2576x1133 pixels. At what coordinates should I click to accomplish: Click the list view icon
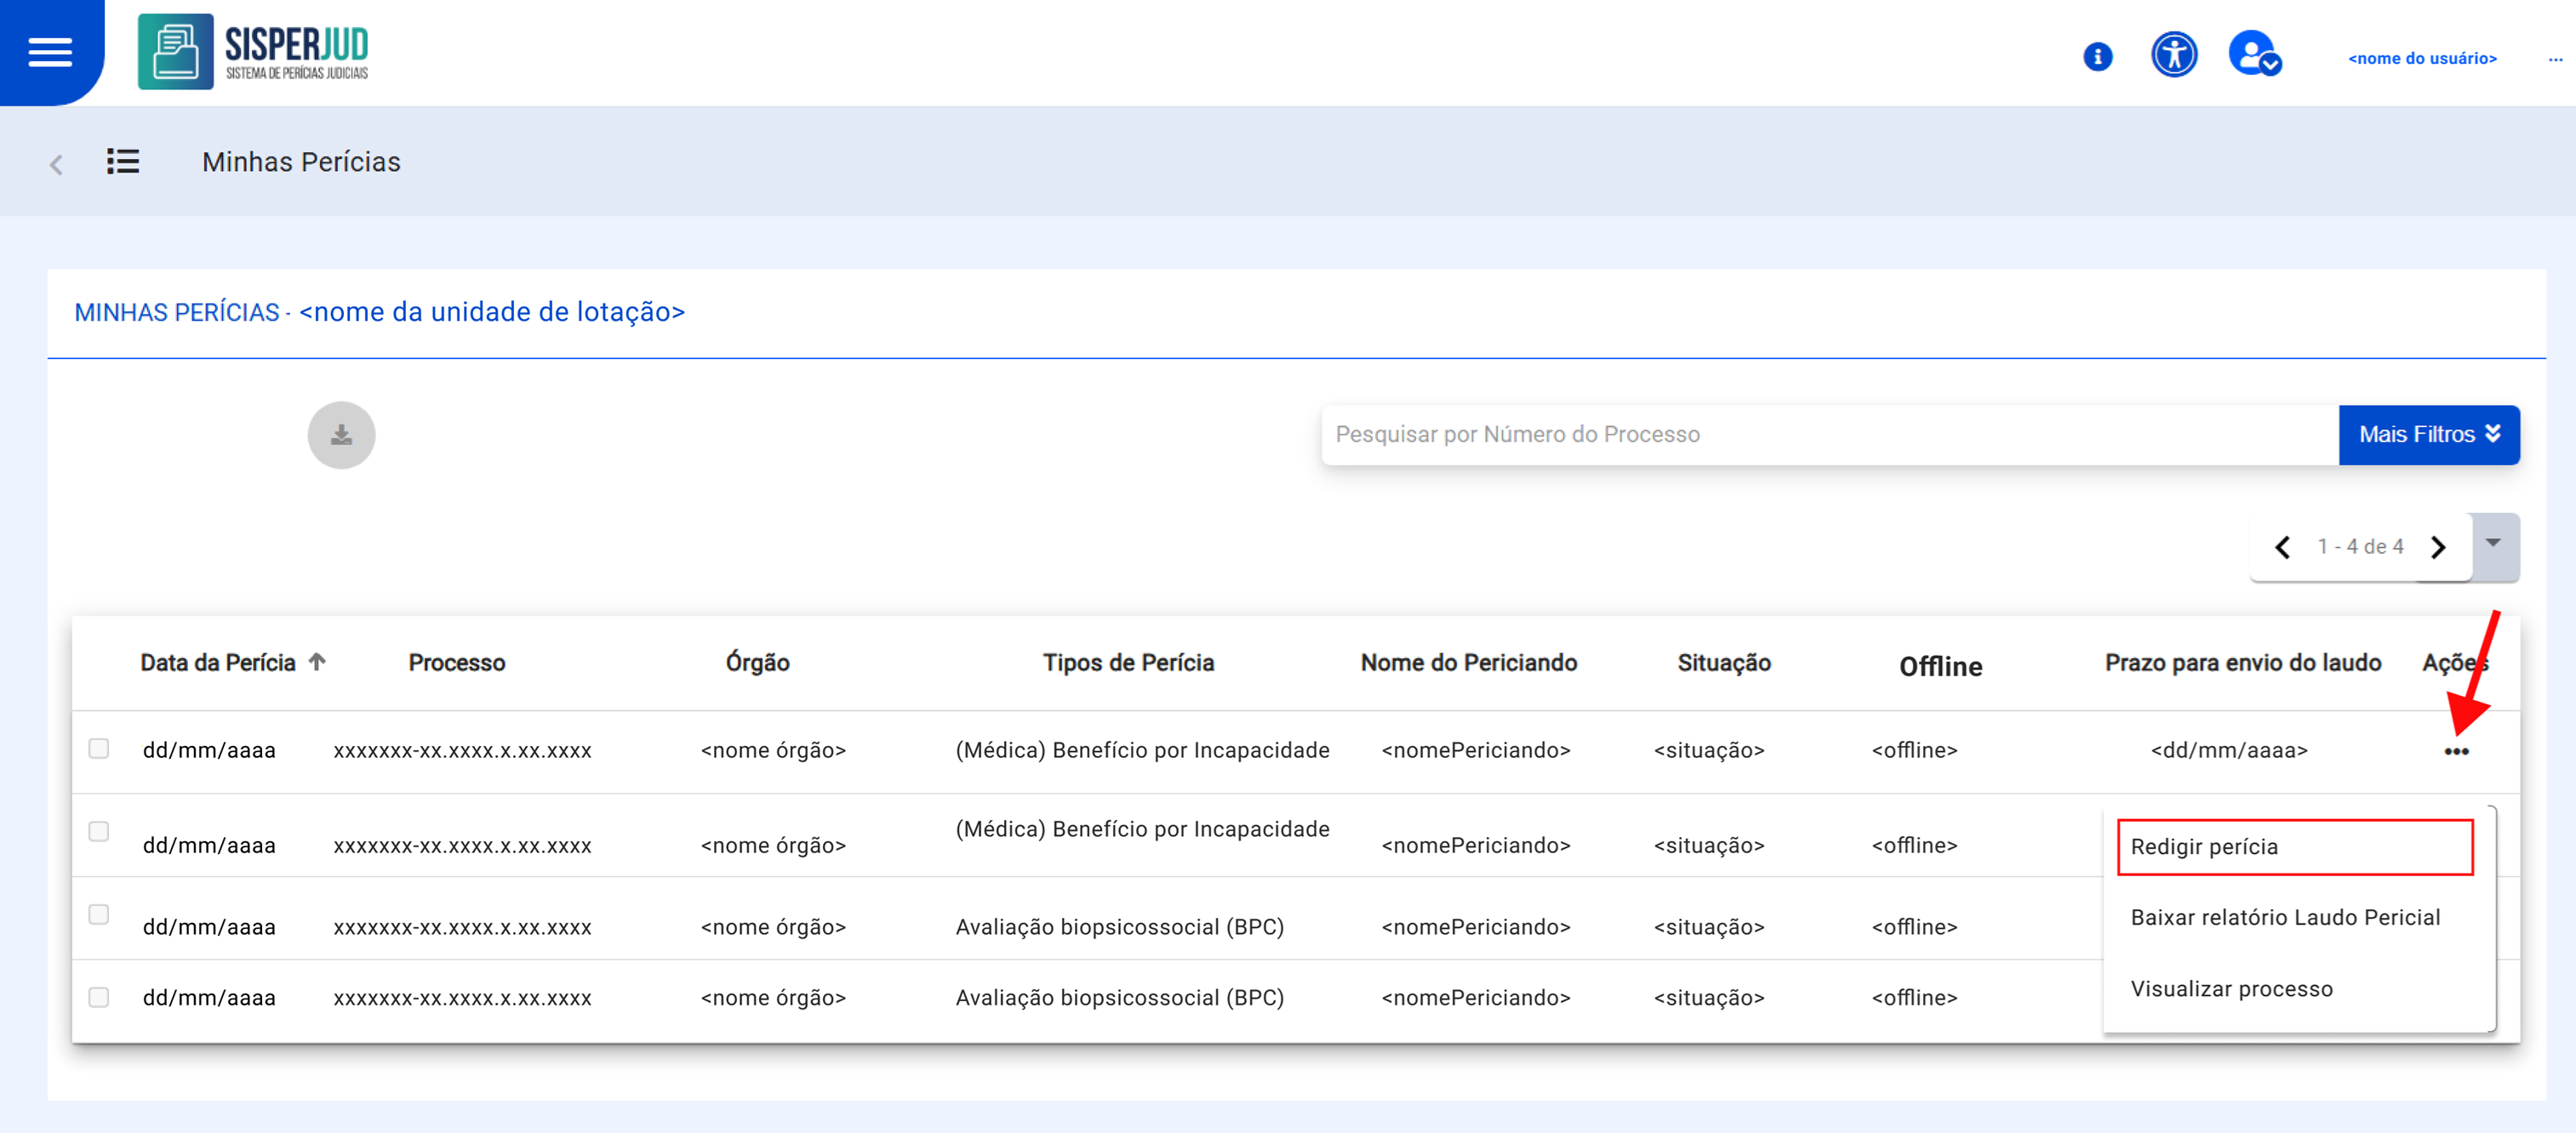(123, 162)
